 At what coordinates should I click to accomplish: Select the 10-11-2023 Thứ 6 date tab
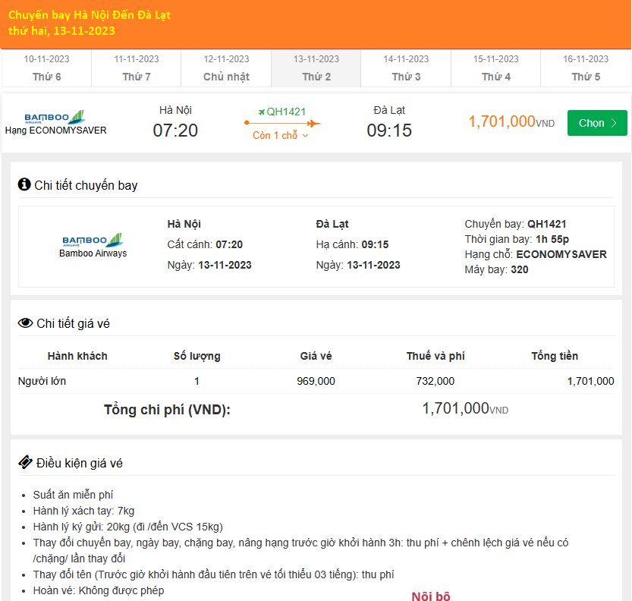click(x=46, y=68)
